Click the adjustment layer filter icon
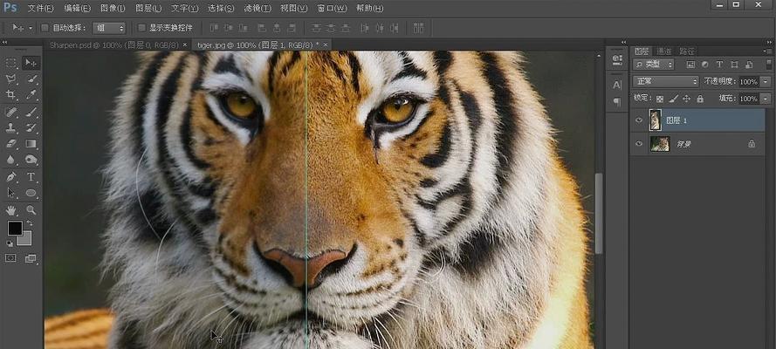Viewport: 776px width, 349px height. 704,65
